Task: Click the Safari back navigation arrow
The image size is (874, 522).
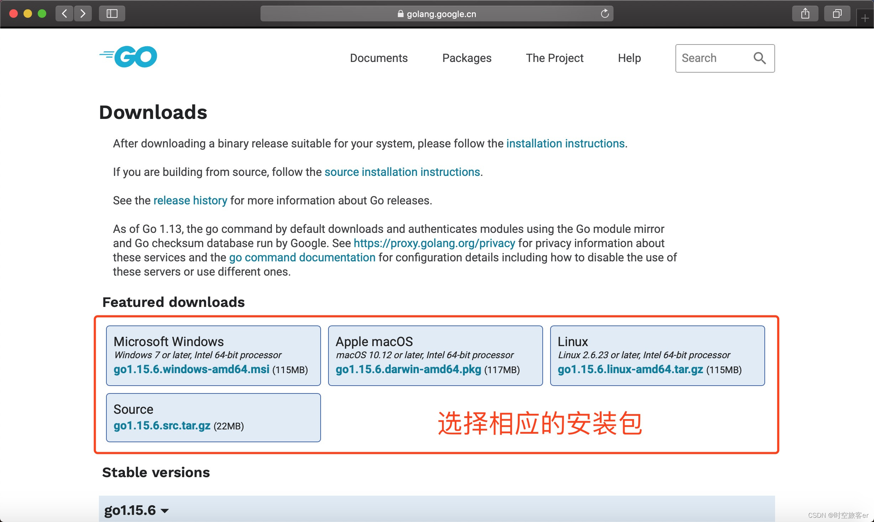Action: tap(64, 14)
